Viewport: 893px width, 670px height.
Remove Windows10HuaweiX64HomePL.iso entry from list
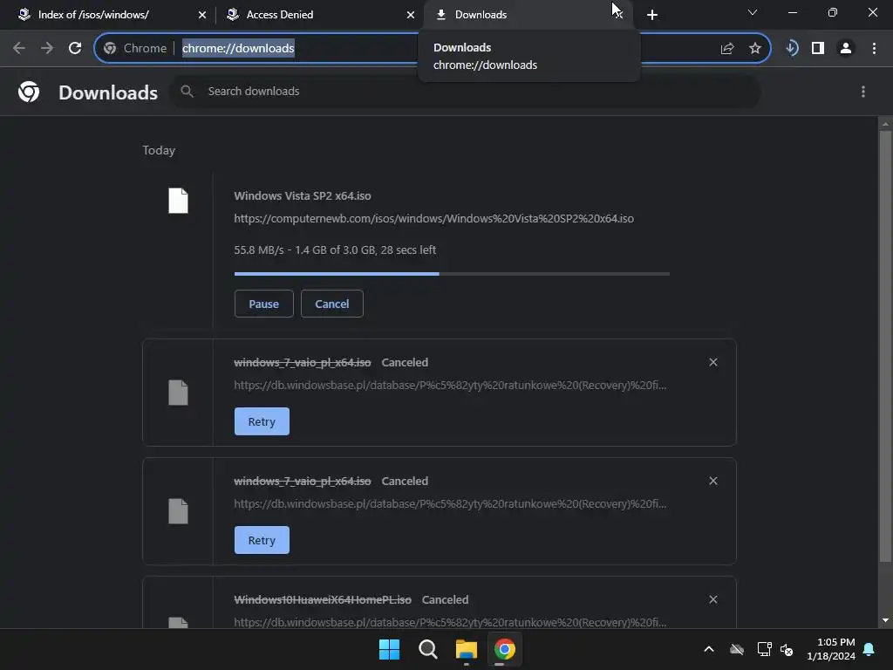click(x=713, y=599)
